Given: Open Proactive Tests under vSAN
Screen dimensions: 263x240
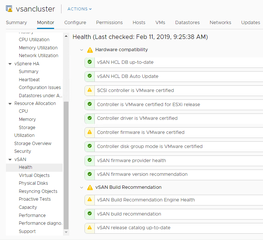Looking at the screenshot, I should pyautogui.click(x=35, y=199).
